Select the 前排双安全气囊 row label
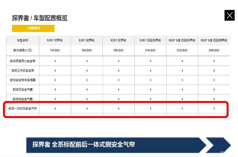Screen dimensions: 238x157 (x=23, y=90)
